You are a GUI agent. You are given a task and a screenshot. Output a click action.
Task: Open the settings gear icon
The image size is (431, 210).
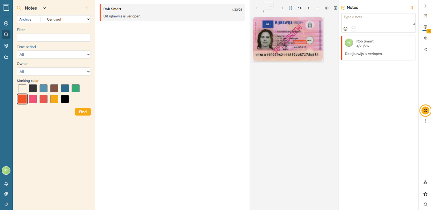[6, 194]
